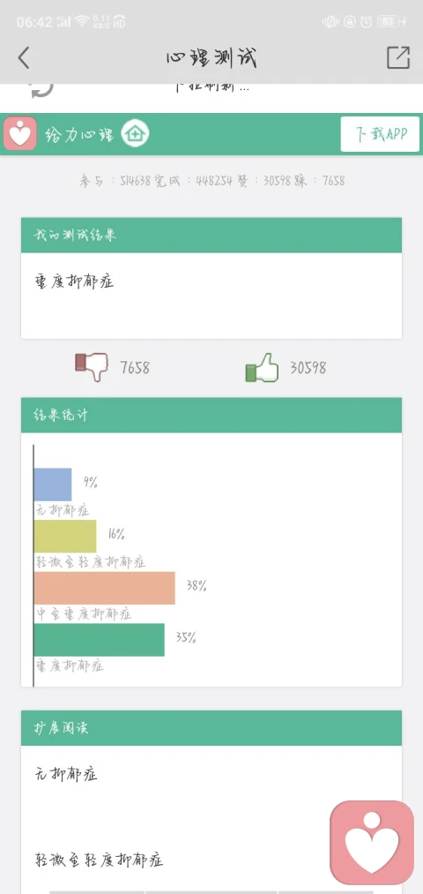Open the floating pink heart app button

(372, 843)
